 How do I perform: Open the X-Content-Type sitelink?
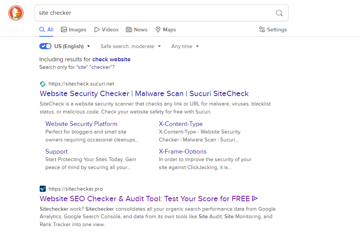tap(181, 124)
